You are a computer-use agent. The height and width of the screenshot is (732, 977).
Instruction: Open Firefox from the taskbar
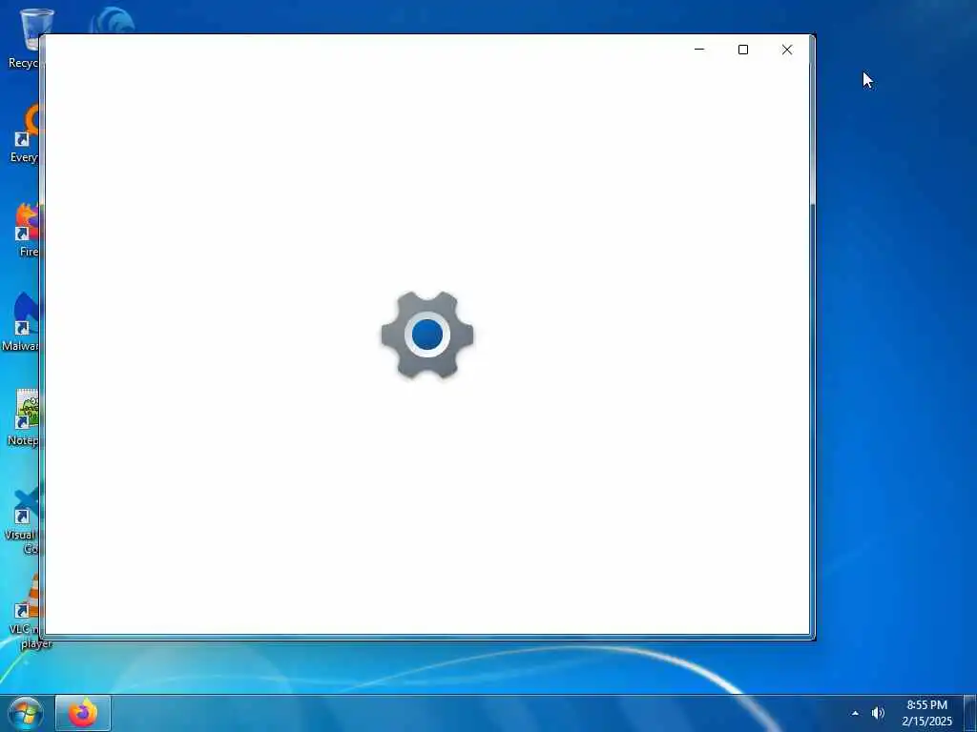coord(83,713)
